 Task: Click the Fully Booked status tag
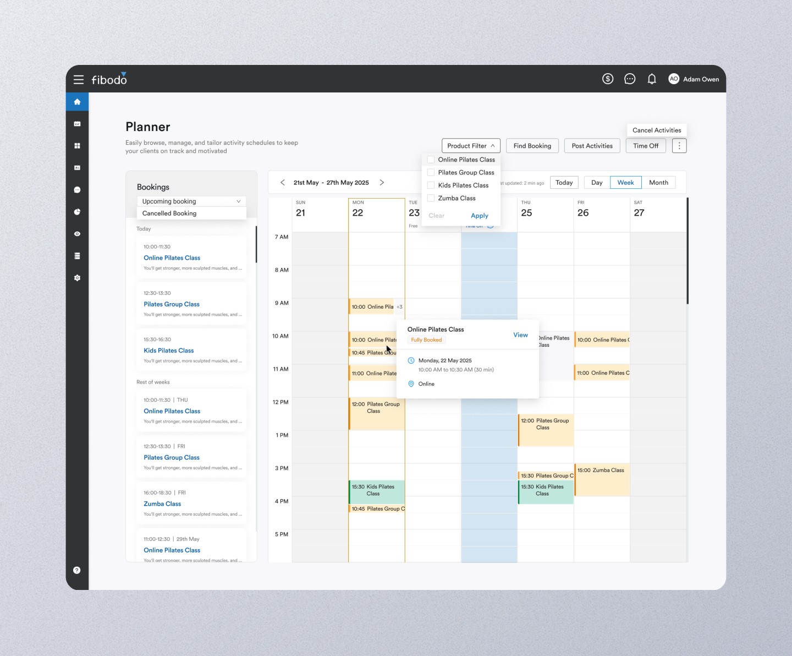pyautogui.click(x=426, y=340)
